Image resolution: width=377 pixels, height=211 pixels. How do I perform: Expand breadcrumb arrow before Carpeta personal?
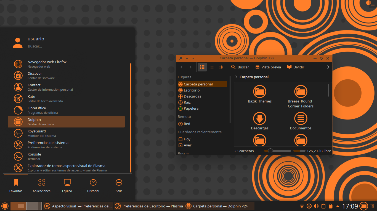tap(236, 77)
